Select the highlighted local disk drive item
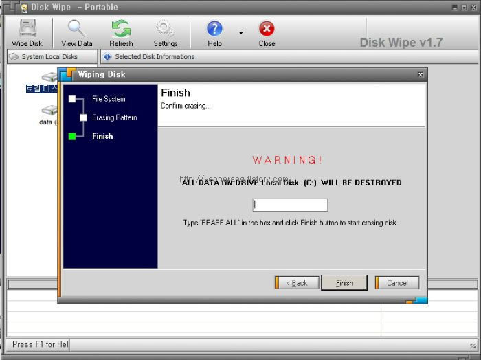This screenshot has width=481, height=360. pos(42,83)
